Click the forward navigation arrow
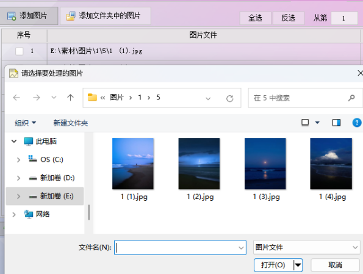This screenshot has height=274, width=363. click(x=37, y=98)
